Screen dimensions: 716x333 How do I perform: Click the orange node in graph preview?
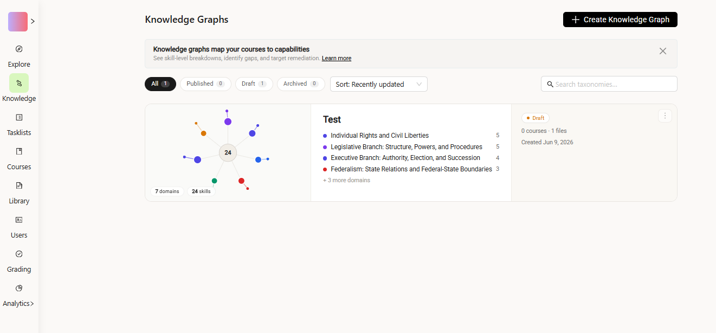(x=203, y=133)
